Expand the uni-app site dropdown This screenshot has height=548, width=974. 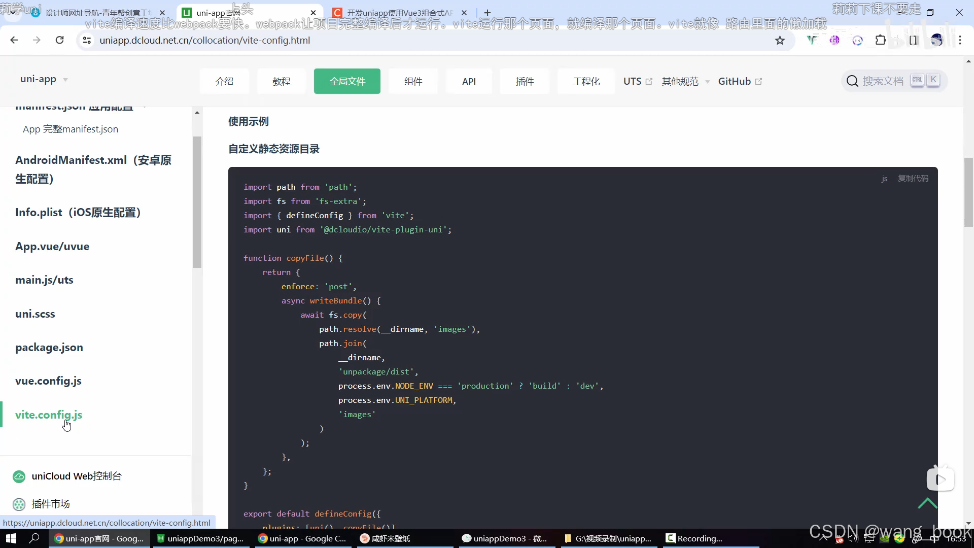click(x=44, y=79)
